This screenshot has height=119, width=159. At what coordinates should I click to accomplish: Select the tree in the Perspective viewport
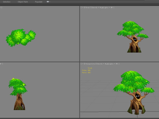(134, 93)
